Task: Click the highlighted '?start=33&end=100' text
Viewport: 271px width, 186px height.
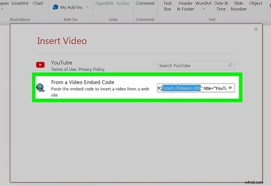Action: pyautogui.click(x=182, y=88)
